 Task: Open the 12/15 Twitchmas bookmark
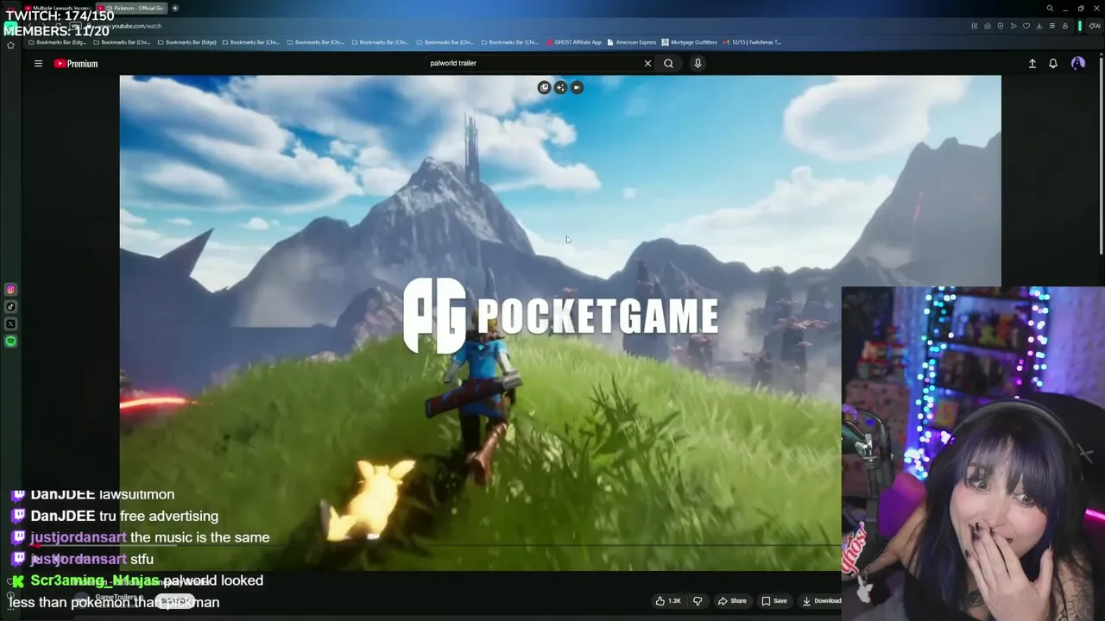752,41
